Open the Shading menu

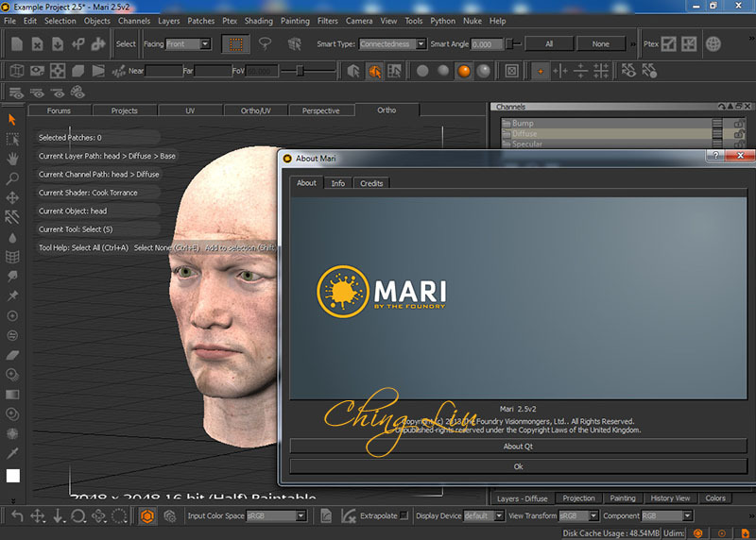pos(258,21)
